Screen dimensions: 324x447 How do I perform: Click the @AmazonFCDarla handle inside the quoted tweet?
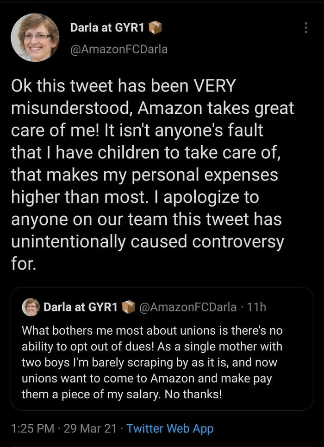[x=187, y=307]
